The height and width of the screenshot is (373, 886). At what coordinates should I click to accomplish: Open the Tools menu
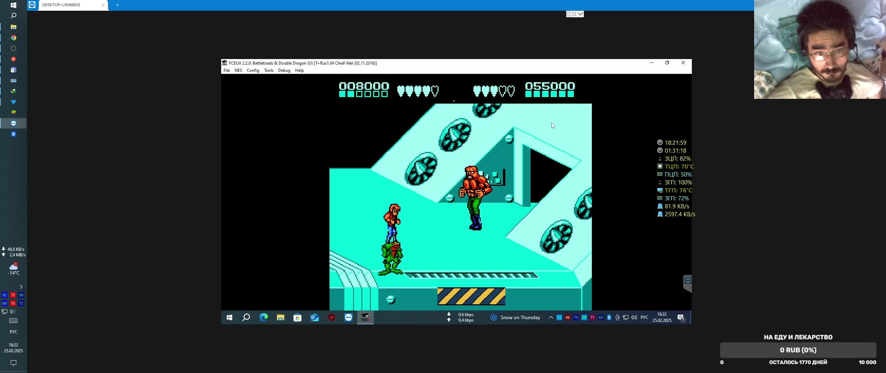coord(269,70)
